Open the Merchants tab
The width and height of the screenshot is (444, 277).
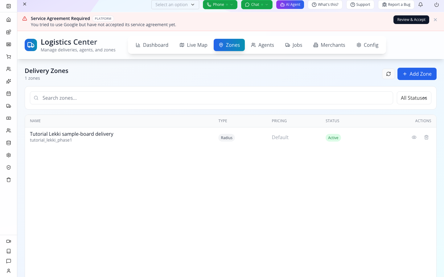point(329,45)
